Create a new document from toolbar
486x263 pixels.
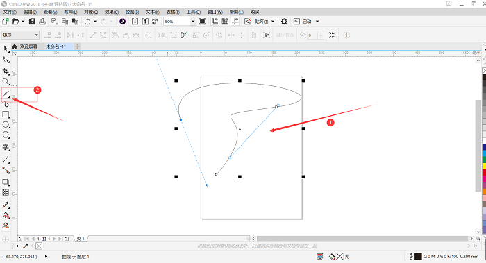pyautogui.click(x=6, y=22)
